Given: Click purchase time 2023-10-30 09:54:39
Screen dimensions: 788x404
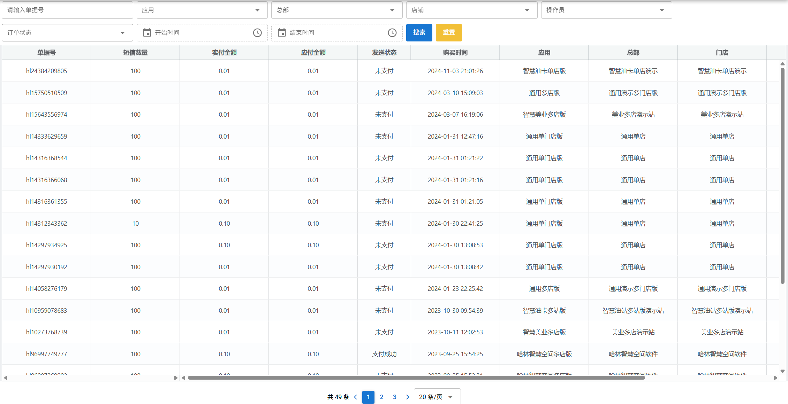Looking at the screenshot, I should tap(455, 311).
